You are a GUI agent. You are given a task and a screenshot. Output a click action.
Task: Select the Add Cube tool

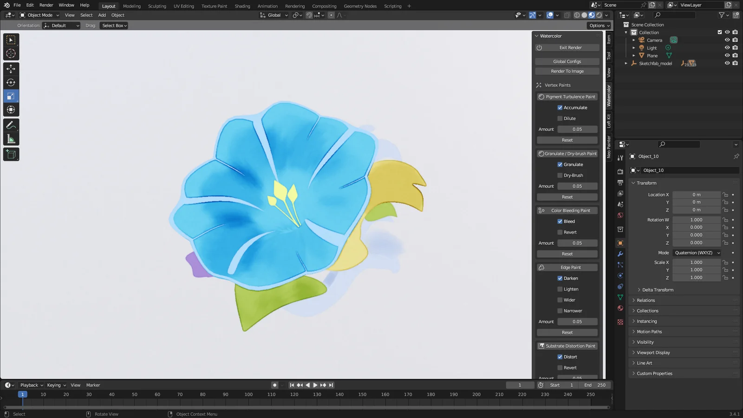pyautogui.click(x=11, y=154)
